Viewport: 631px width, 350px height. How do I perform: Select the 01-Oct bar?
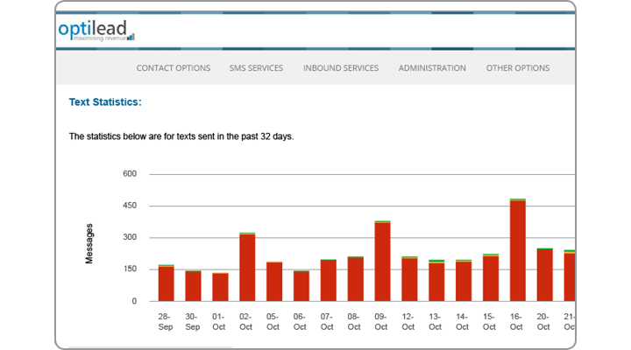click(x=220, y=287)
